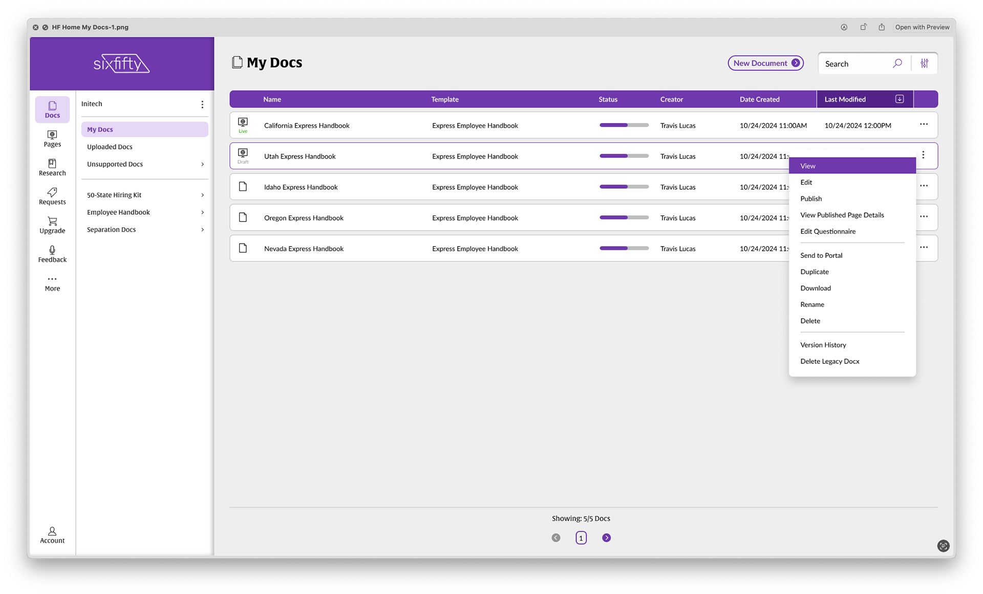This screenshot has height=594, width=983.
Task: Open Initech three-dot options menu
Action: (202, 104)
